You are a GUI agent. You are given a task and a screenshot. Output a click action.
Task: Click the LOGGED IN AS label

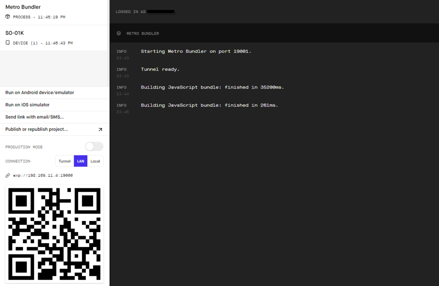[131, 12]
